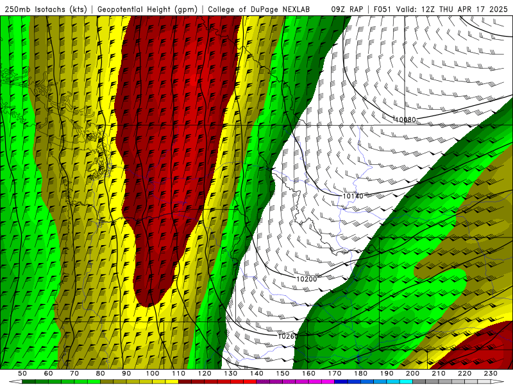
Task: Click the 200 value on the color scale
Action: coord(413,373)
